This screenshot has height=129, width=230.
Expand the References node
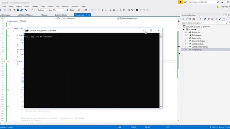click(x=186, y=35)
